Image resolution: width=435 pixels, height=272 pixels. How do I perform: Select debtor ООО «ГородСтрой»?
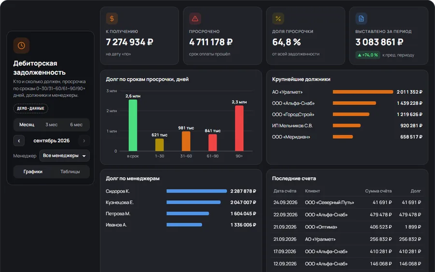click(293, 115)
